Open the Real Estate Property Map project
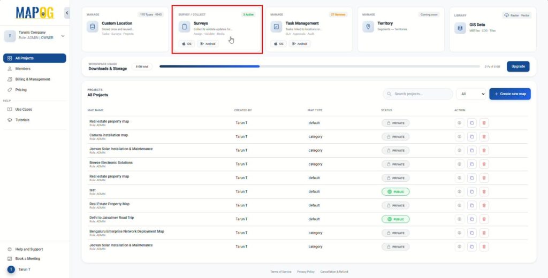 pos(109,204)
